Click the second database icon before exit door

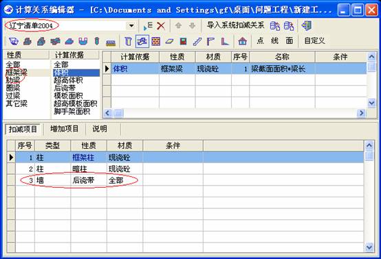tap(289, 25)
